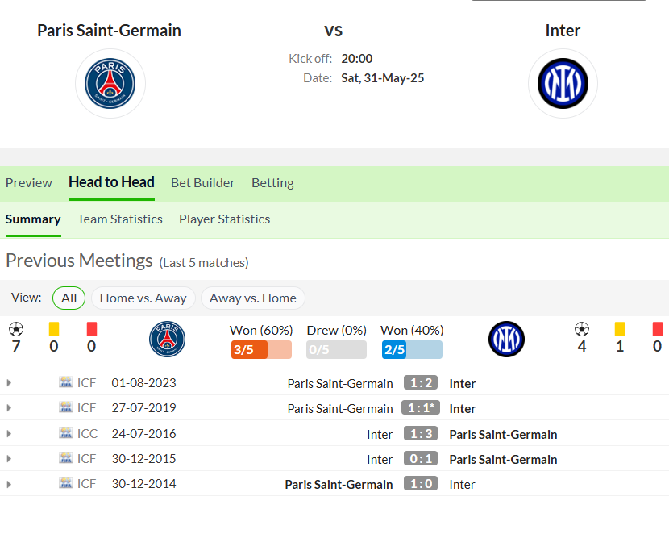Click Inter red card icon showing 0
The height and width of the screenshot is (542, 669).
(x=658, y=329)
